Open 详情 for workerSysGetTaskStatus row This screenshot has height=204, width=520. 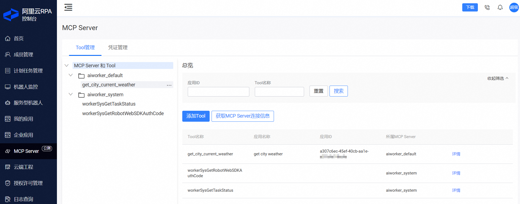(x=456, y=190)
